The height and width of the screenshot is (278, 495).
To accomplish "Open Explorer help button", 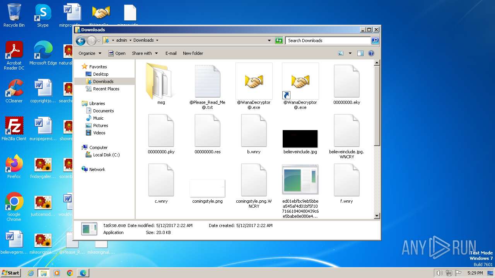I will [x=371, y=53].
